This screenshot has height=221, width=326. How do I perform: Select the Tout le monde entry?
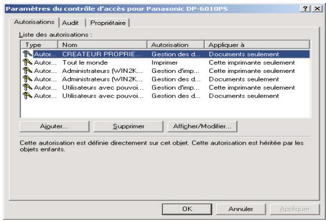click(85, 62)
